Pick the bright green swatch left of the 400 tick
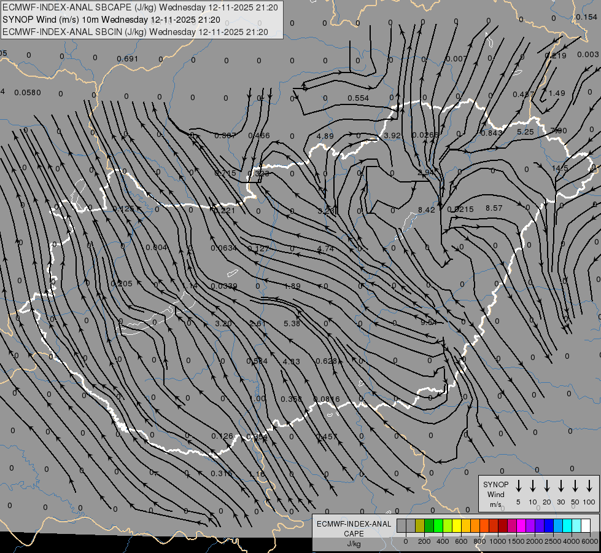This screenshot has width=601, height=553. [x=438, y=525]
